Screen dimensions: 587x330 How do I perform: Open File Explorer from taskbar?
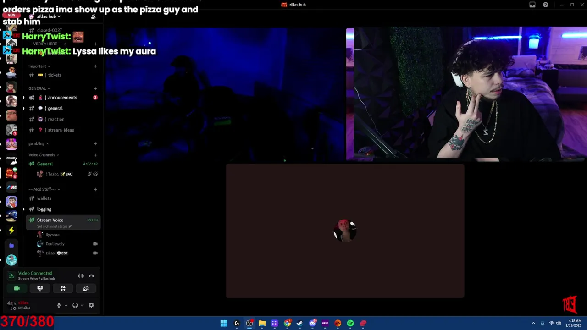(x=262, y=323)
